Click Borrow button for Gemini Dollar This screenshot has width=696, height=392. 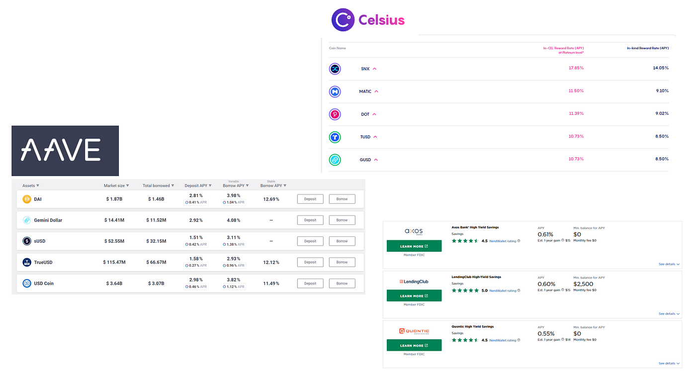tap(342, 220)
